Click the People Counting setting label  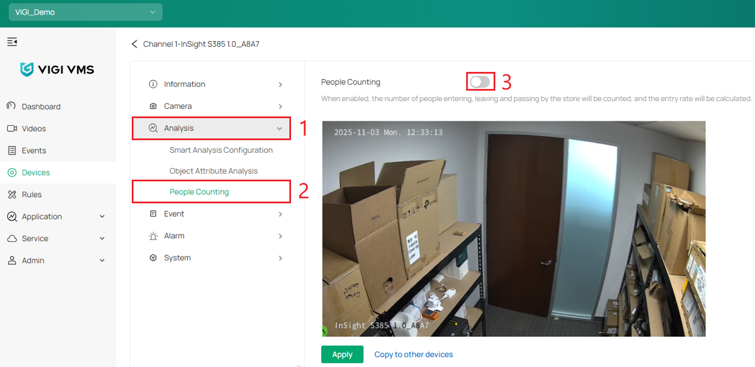click(350, 82)
